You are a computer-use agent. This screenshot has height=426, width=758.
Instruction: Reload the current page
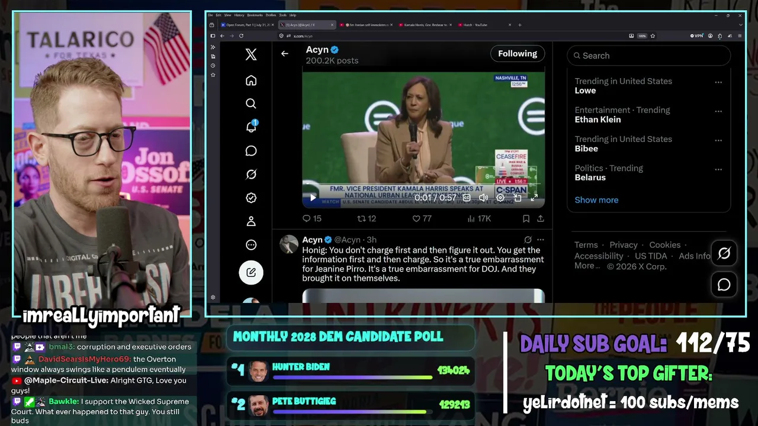click(240, 36)
